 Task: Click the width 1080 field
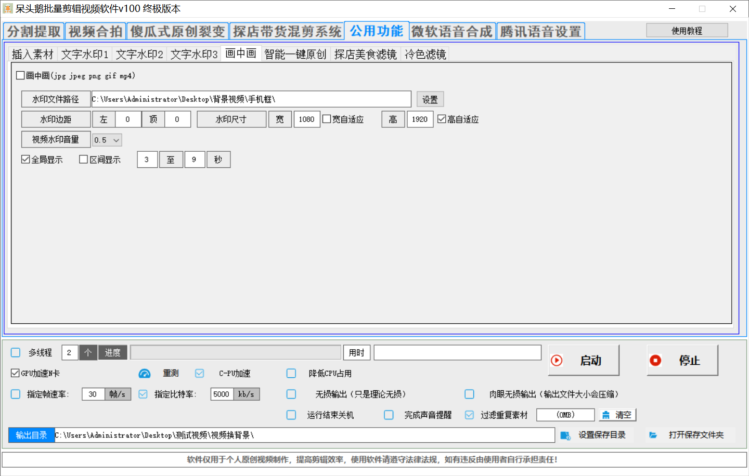click(x=307, y=119)
